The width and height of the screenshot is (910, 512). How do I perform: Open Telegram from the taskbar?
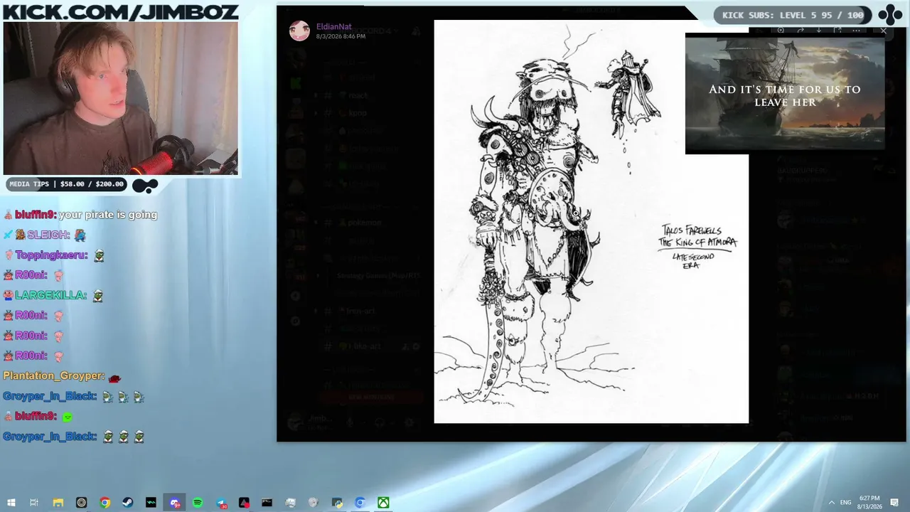pyautogui.click(x=220, y=503)
